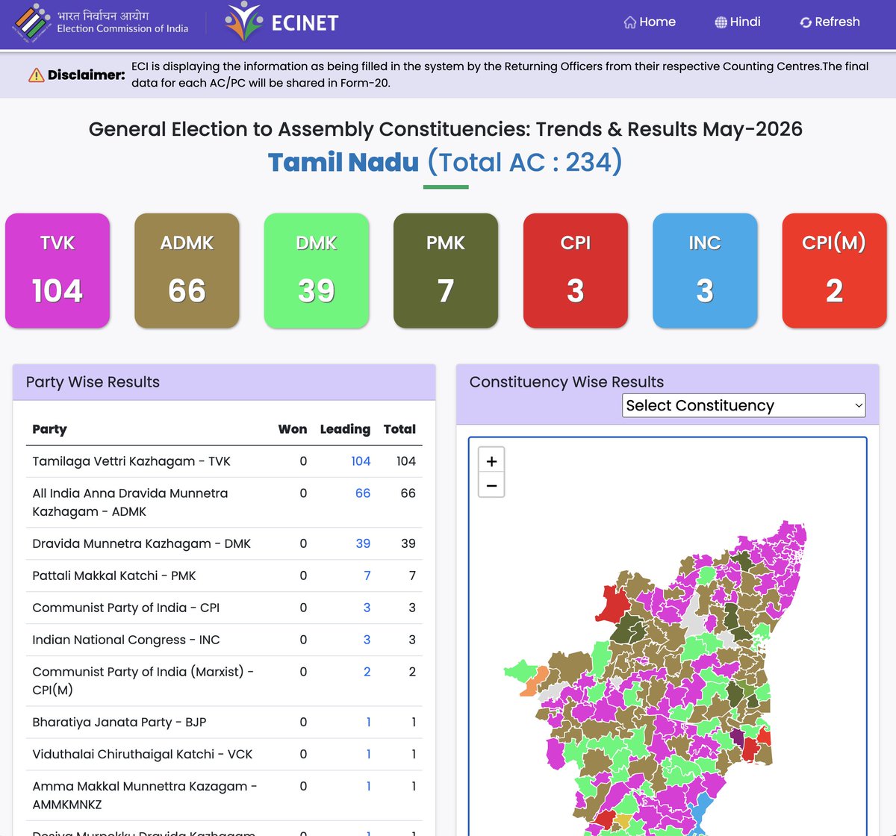Click the disclaimer warning triangle icon
The height and width of the screenshot is (836, 896).
(36, 75)
